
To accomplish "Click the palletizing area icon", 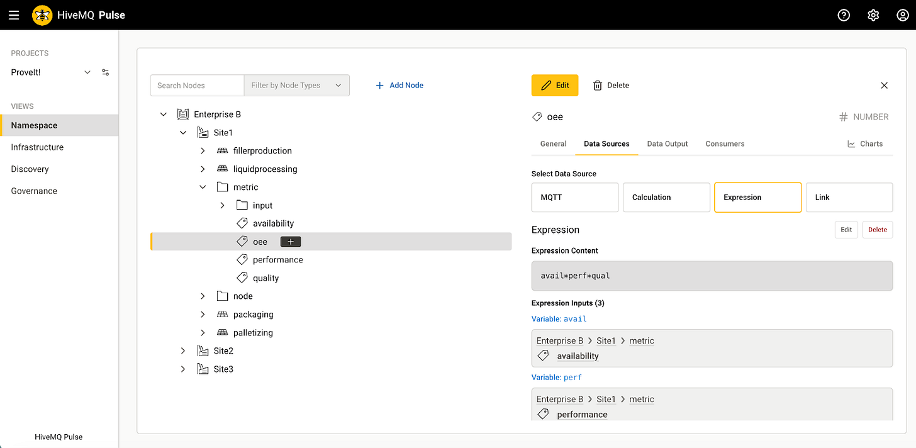I will (222, 333).
